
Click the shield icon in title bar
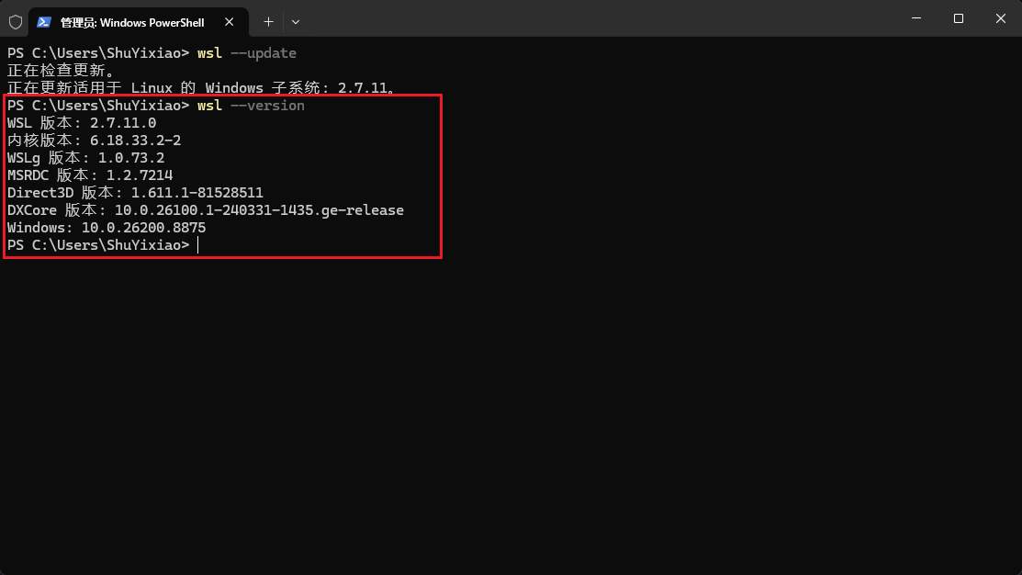pyautogui.click(x=16, y=22)
